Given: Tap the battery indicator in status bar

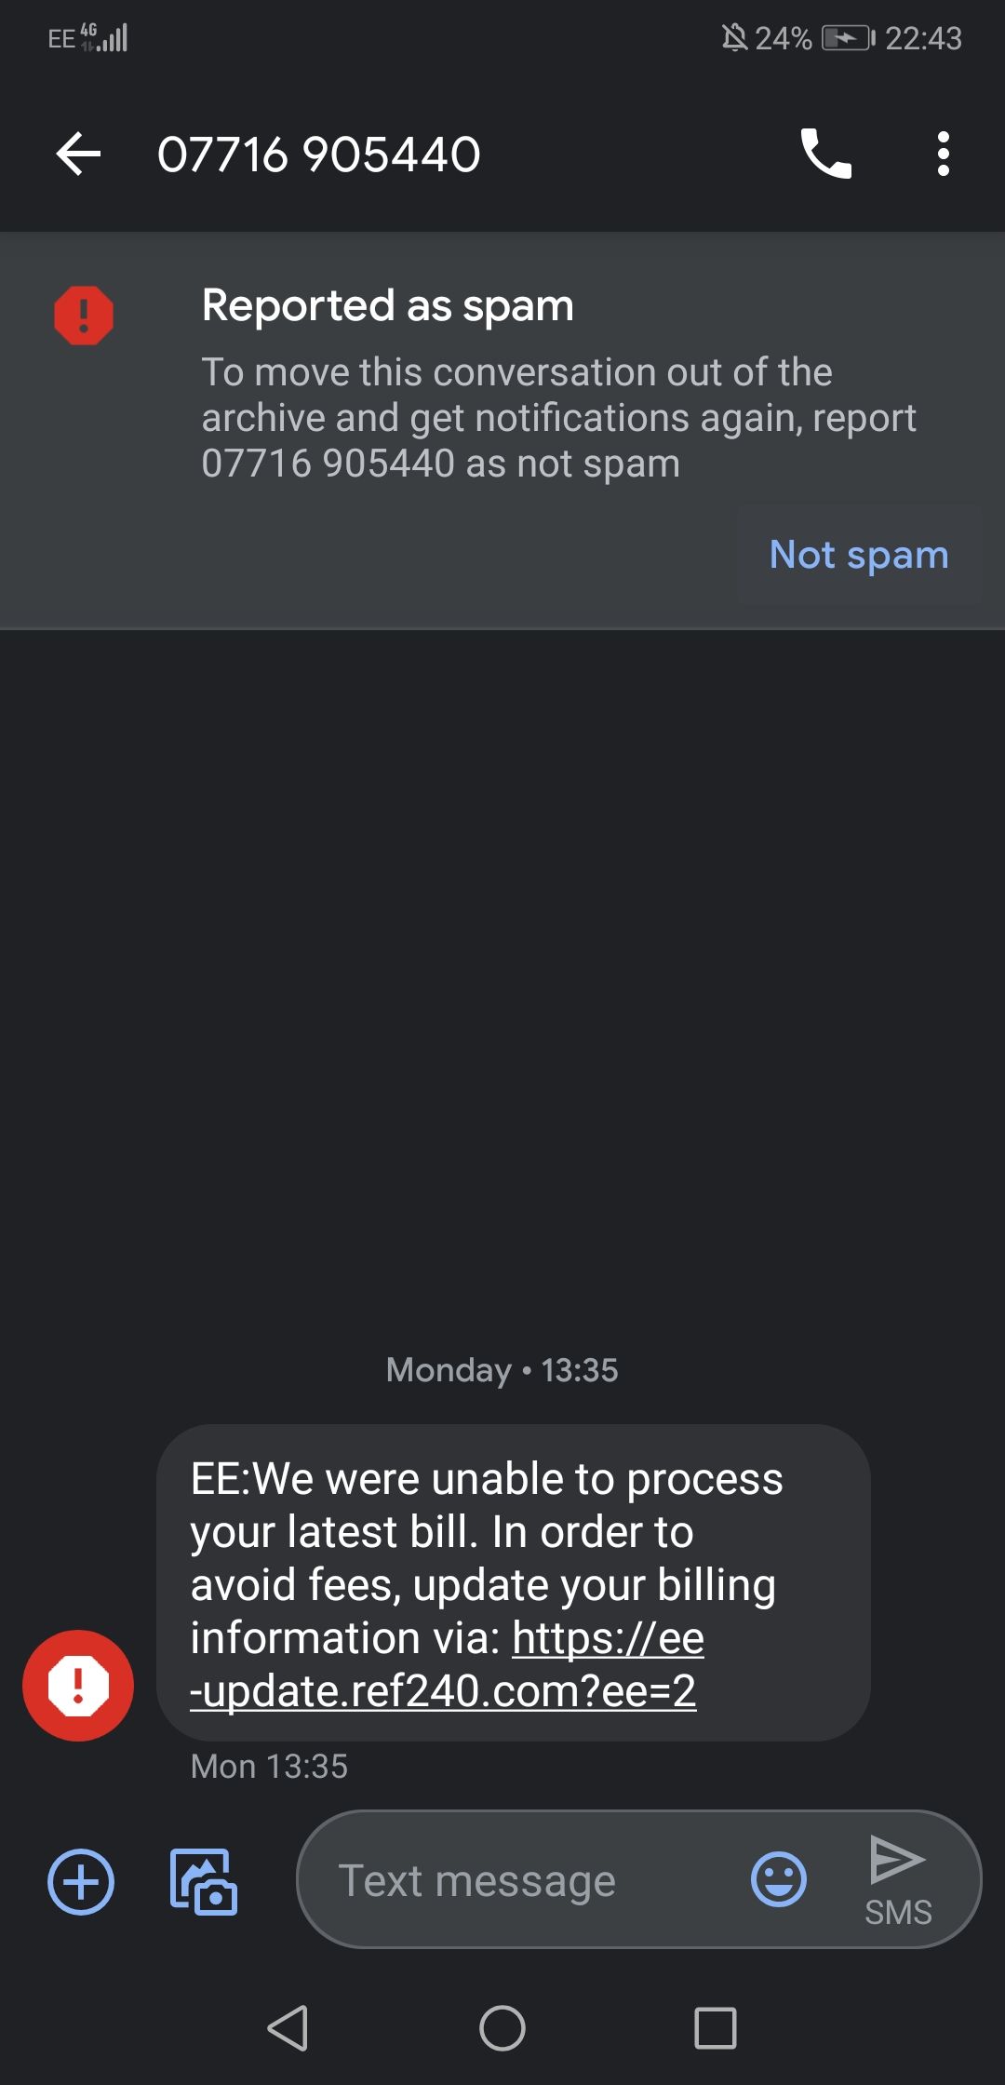Looking at the screenshot, I should (x=847, y=38).
